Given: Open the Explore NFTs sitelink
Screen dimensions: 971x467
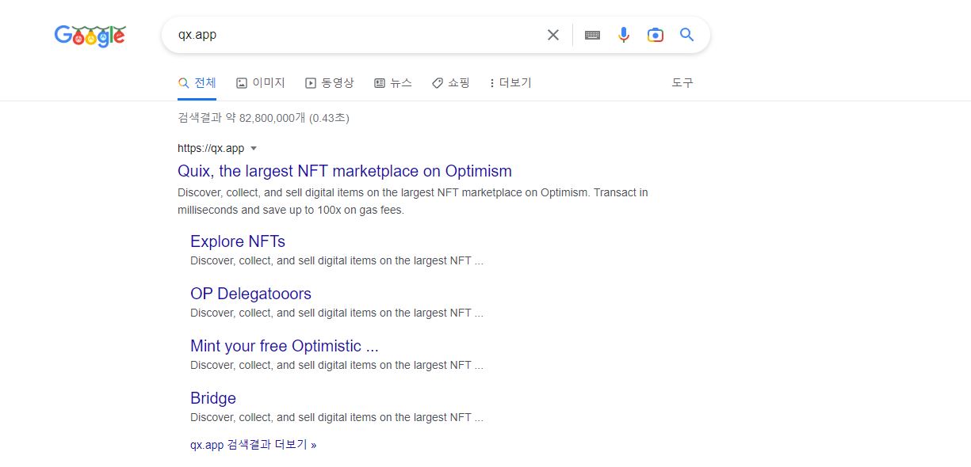Looking at the screenshot, I should (x=238, y=241).
